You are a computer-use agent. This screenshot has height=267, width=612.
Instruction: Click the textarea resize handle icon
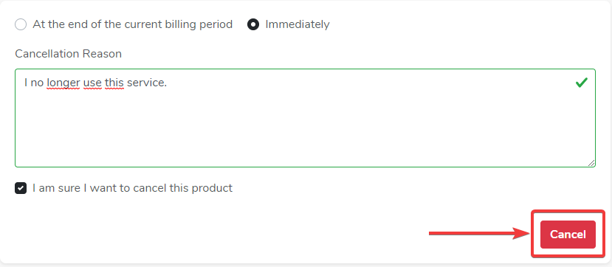pos(591,163)
